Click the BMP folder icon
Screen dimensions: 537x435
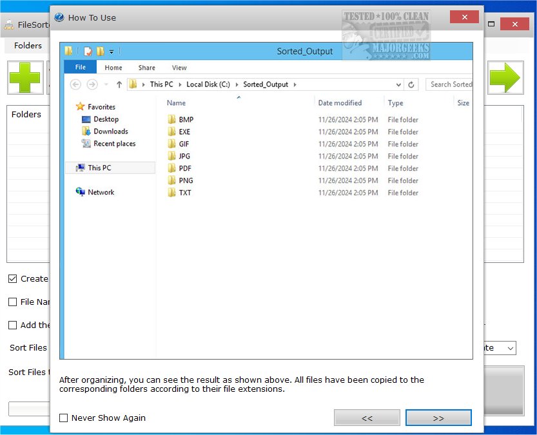point(171,119)
